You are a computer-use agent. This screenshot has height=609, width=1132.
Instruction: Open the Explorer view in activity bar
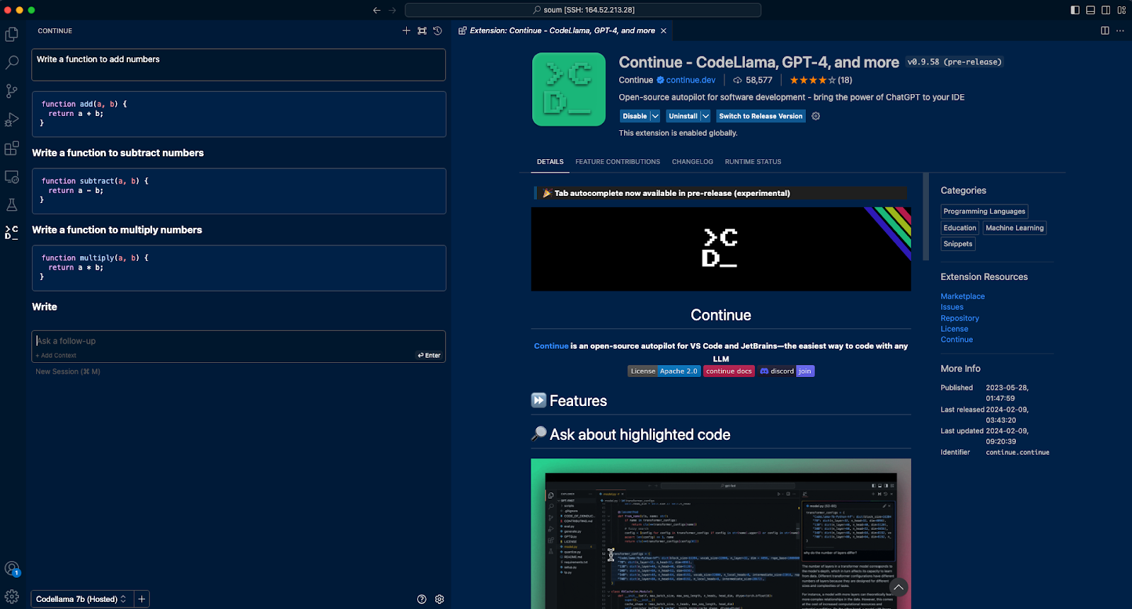[12, 34]
